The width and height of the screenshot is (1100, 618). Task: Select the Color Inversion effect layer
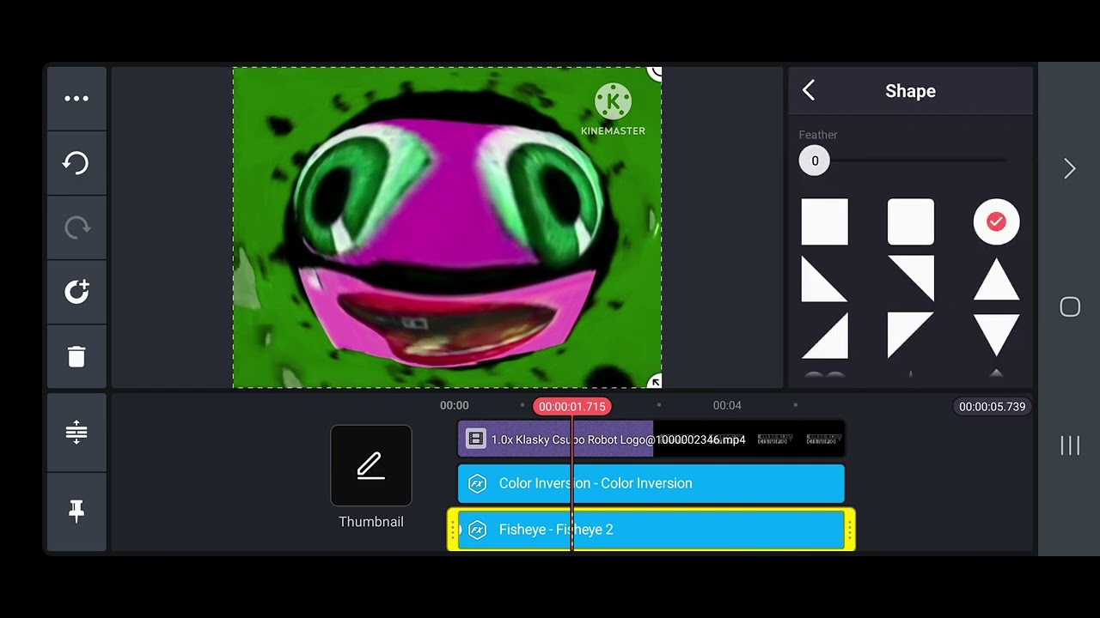[651, 483]
